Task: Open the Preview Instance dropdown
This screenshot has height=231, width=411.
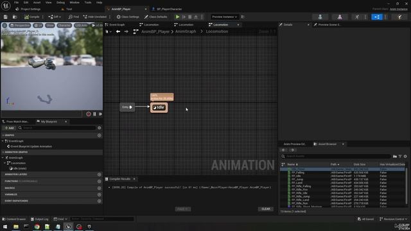Action: [224, 17]
